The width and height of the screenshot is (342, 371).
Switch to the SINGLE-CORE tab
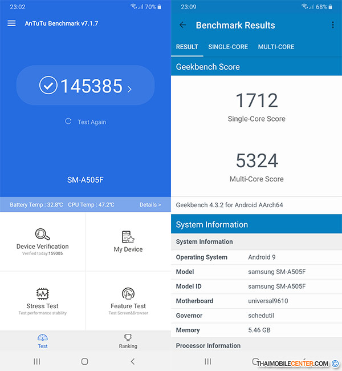(228, 47)
